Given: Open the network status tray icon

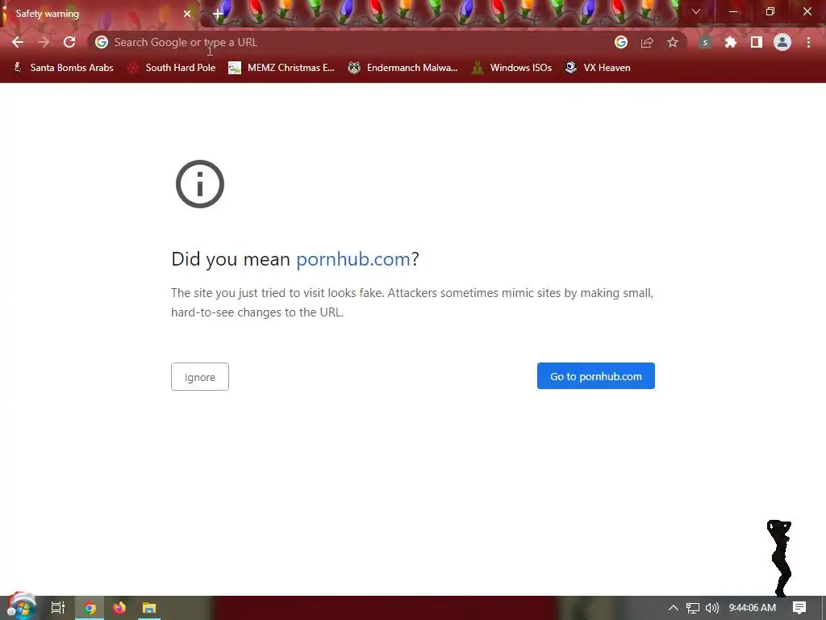Looking at the screenshot, I should 693,608.
